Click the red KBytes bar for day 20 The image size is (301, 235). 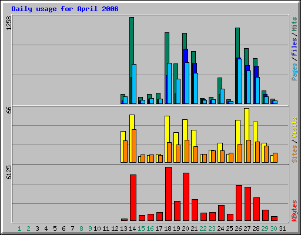186,197
